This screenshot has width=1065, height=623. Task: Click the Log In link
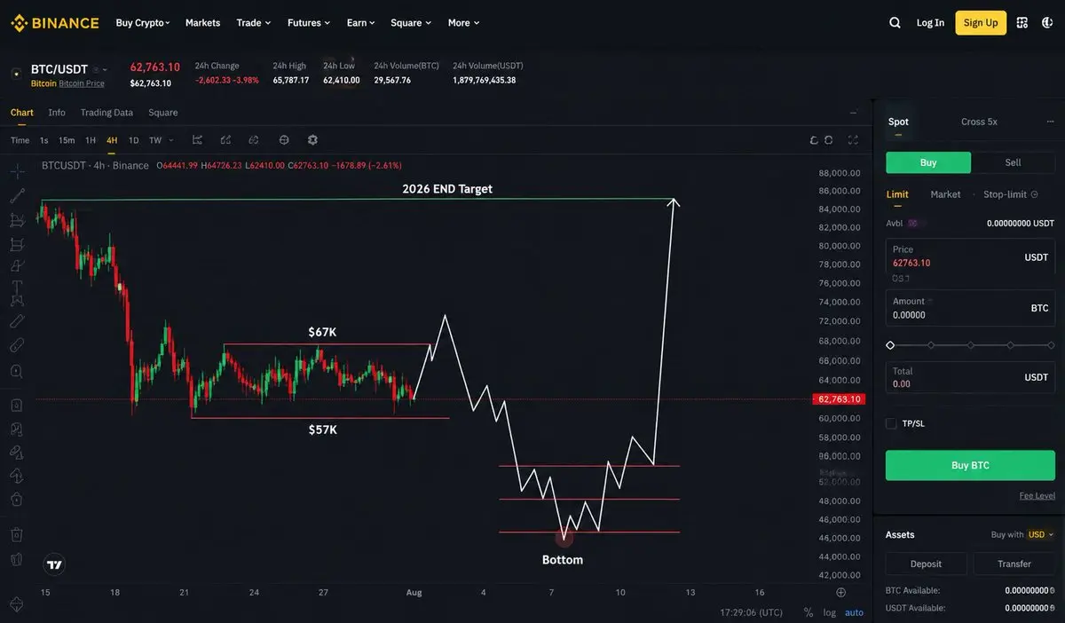[930, 23]
